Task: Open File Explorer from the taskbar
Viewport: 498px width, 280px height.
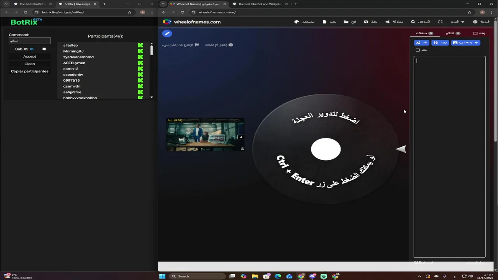Action: point(255,276)
